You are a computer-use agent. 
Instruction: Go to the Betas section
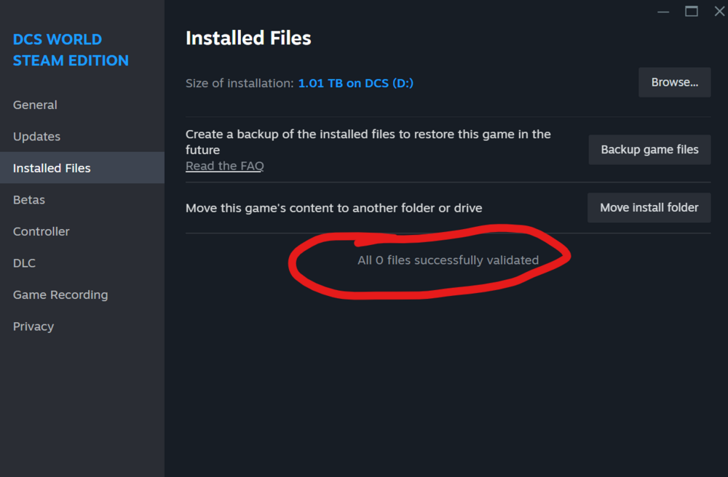pos(28,200)
